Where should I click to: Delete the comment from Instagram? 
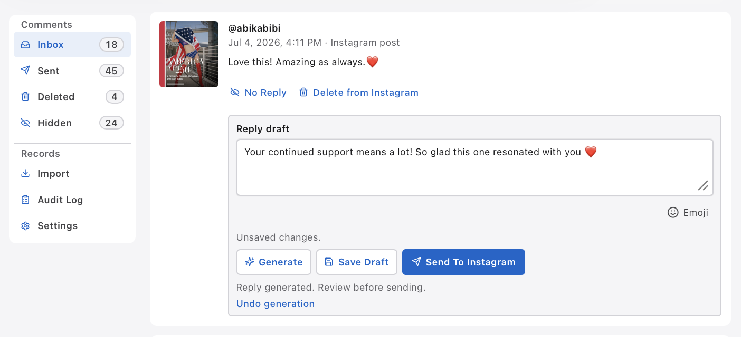359,93
